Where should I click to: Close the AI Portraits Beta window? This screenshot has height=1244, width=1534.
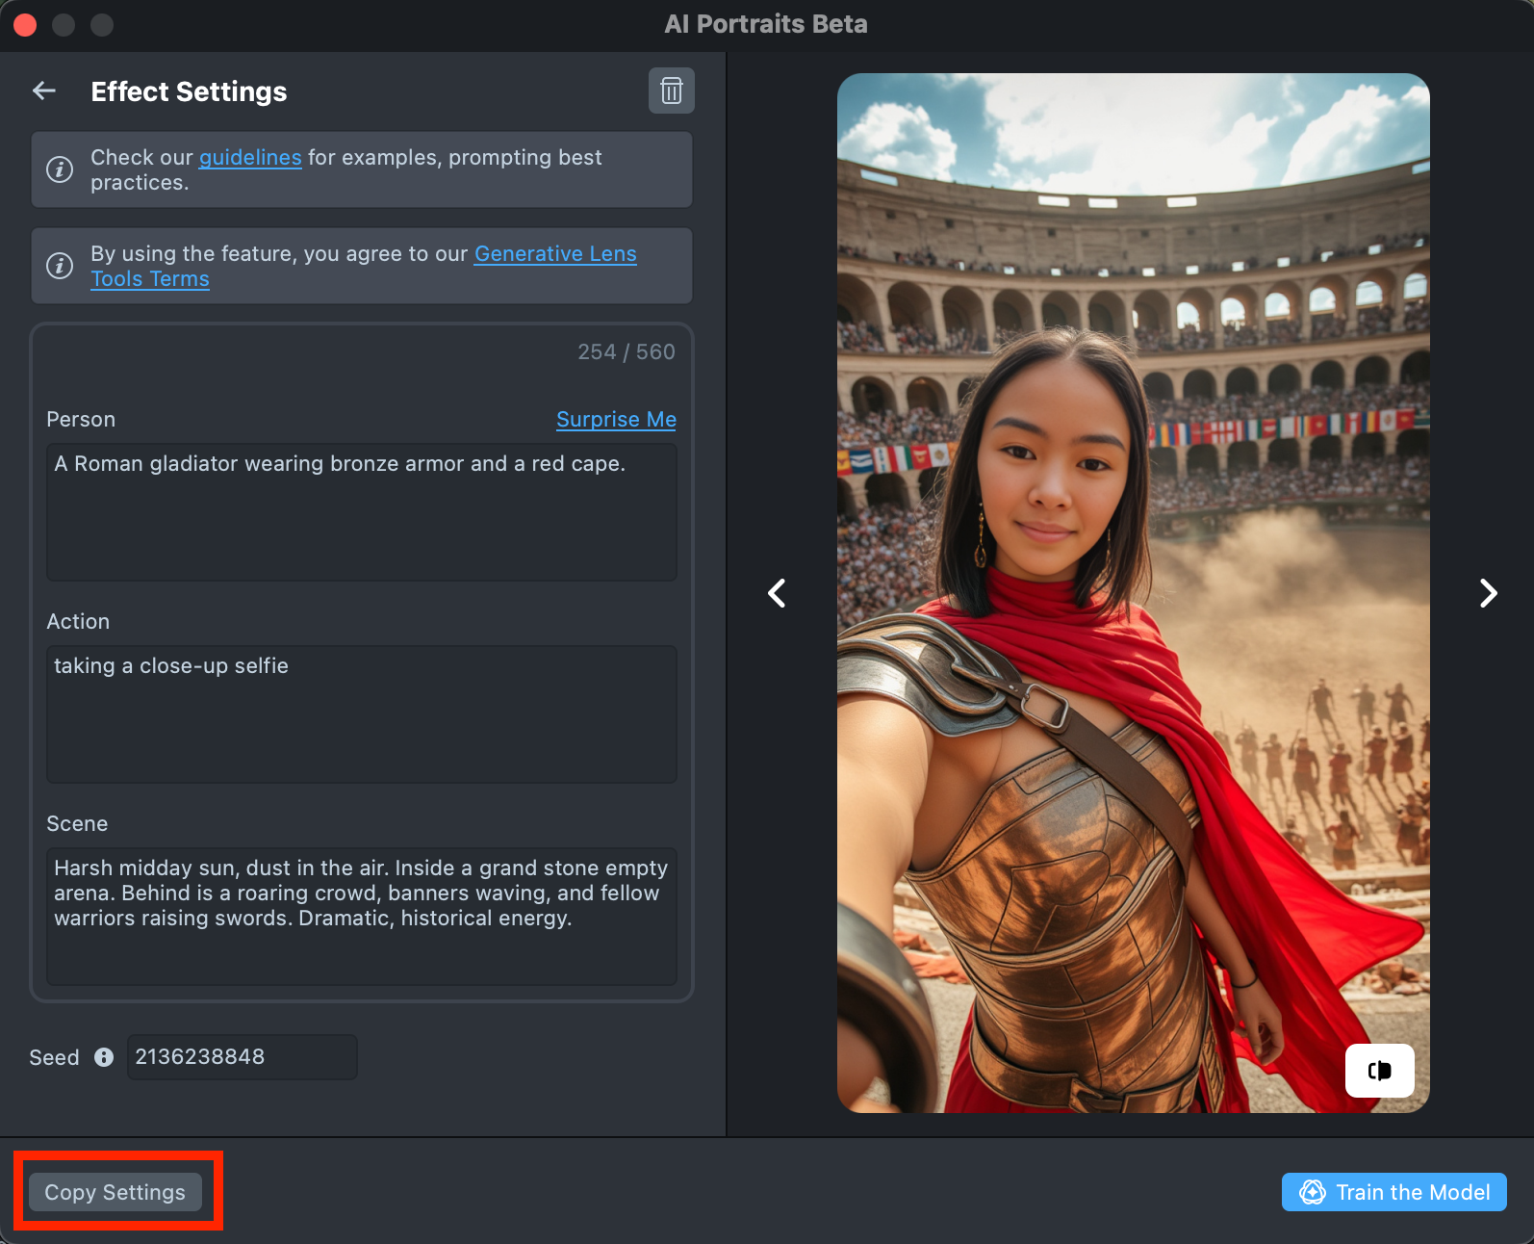click(26, 25)
